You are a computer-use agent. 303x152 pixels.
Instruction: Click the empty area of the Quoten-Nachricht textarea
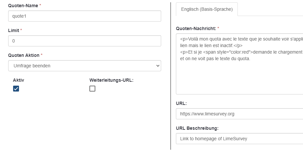pyautogui.click(x=239, y=78)
